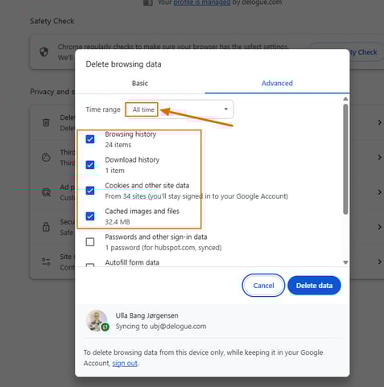Click the dialog scroll down arrow

tap(345, 262)
